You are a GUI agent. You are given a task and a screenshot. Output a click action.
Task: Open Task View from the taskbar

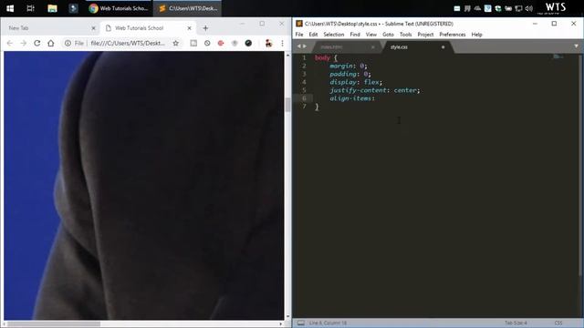coord(30,8)
